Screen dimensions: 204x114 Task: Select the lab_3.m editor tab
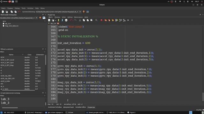pyautogui.click(x=53, y=23)
